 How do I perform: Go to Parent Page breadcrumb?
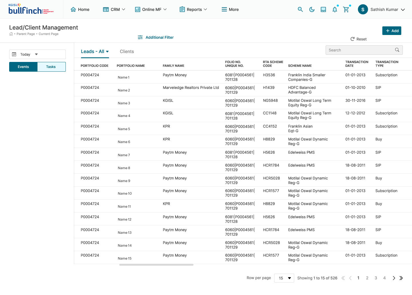click(x=26, y=34)
